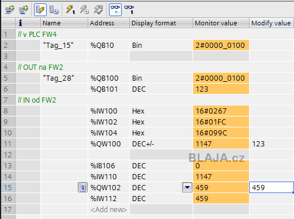Click the %QB100 address cell
Image resolution: width=294 pixels, height=219 pixels.
[x=109, y=78]
